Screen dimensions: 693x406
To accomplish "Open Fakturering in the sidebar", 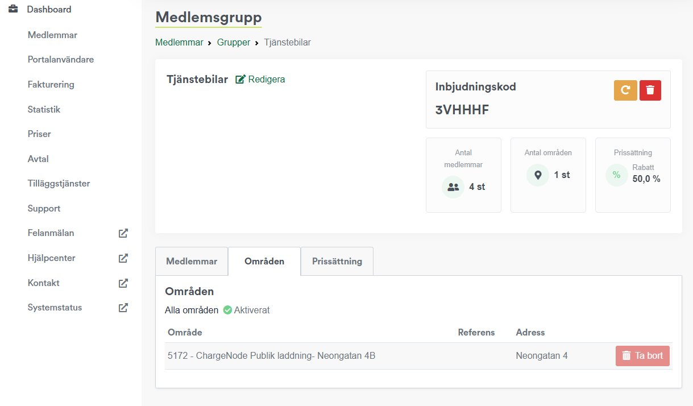I will (51, 85).
